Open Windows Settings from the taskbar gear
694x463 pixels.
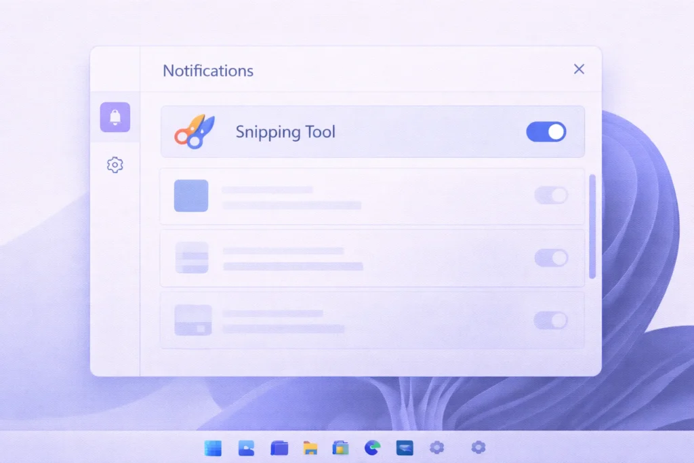pyautogui.click(x=436, y=447)
